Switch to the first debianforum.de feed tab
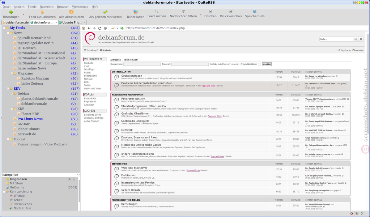The height and width of the screenshot is (217, 370). point(15,22)
